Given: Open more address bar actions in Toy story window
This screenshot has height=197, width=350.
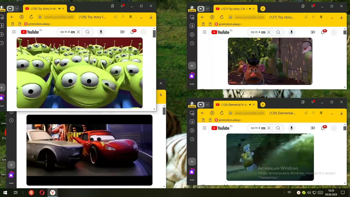Looking at the screenshot, I should click(x=141, y=17).
